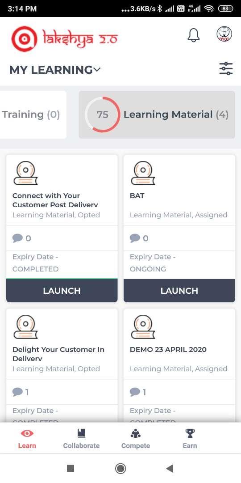Viewport: 241px width, 483px height.
Task: Open comments on Connect with Your Customer card
Action: point(22,238)
